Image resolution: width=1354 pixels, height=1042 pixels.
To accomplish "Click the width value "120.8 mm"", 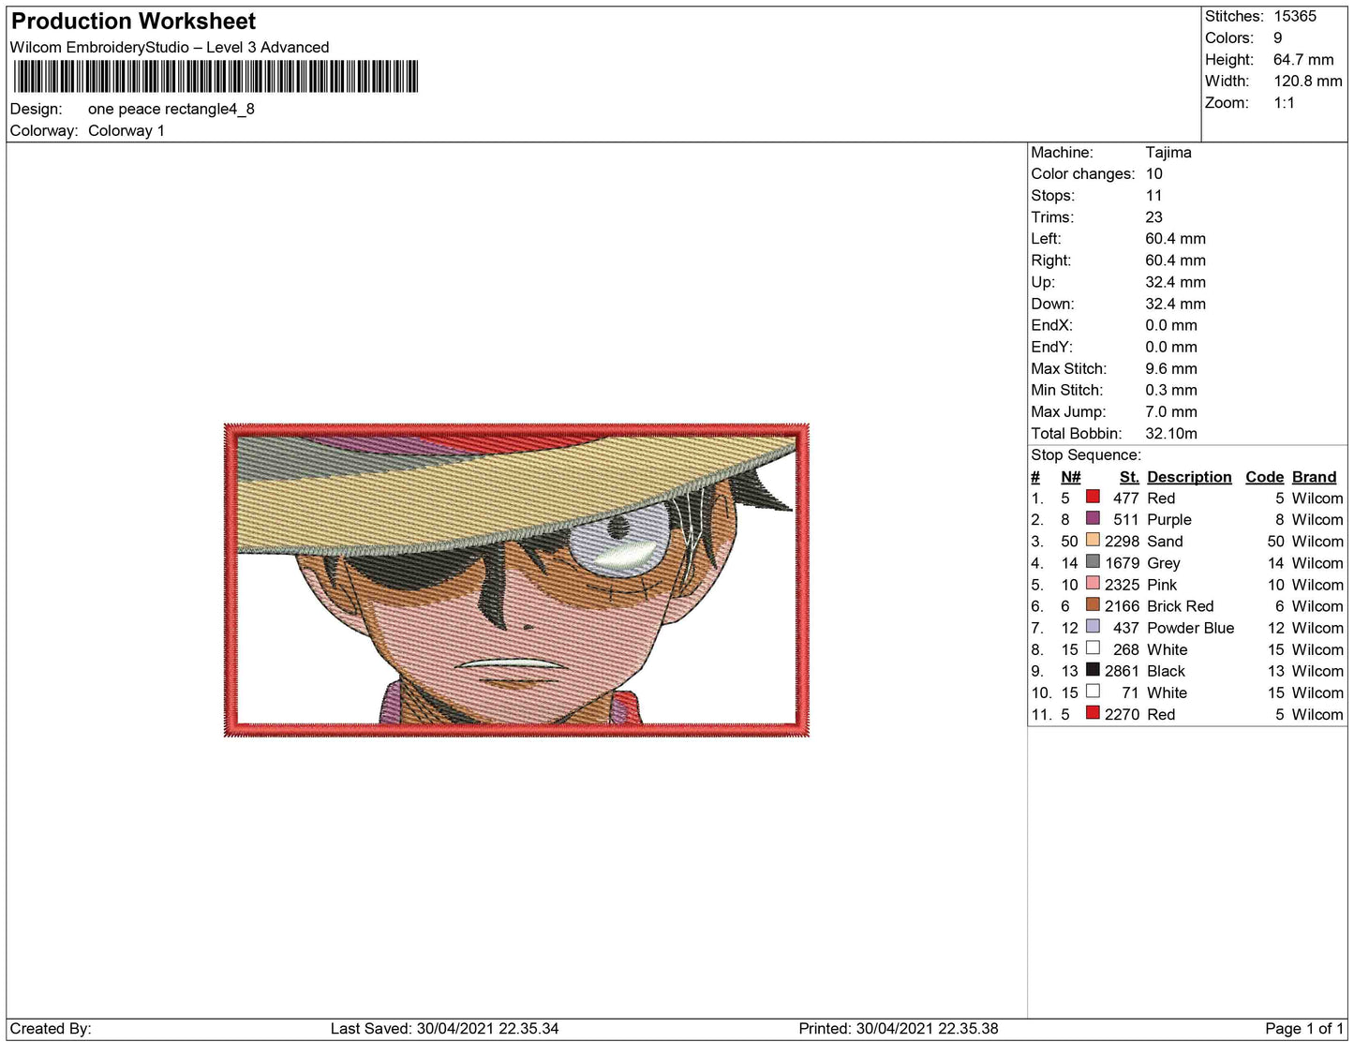I will (1308, 81).
